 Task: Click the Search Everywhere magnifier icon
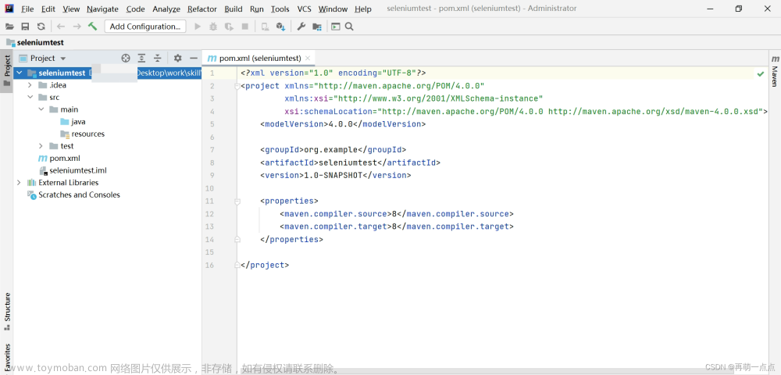tap(349, 27)
